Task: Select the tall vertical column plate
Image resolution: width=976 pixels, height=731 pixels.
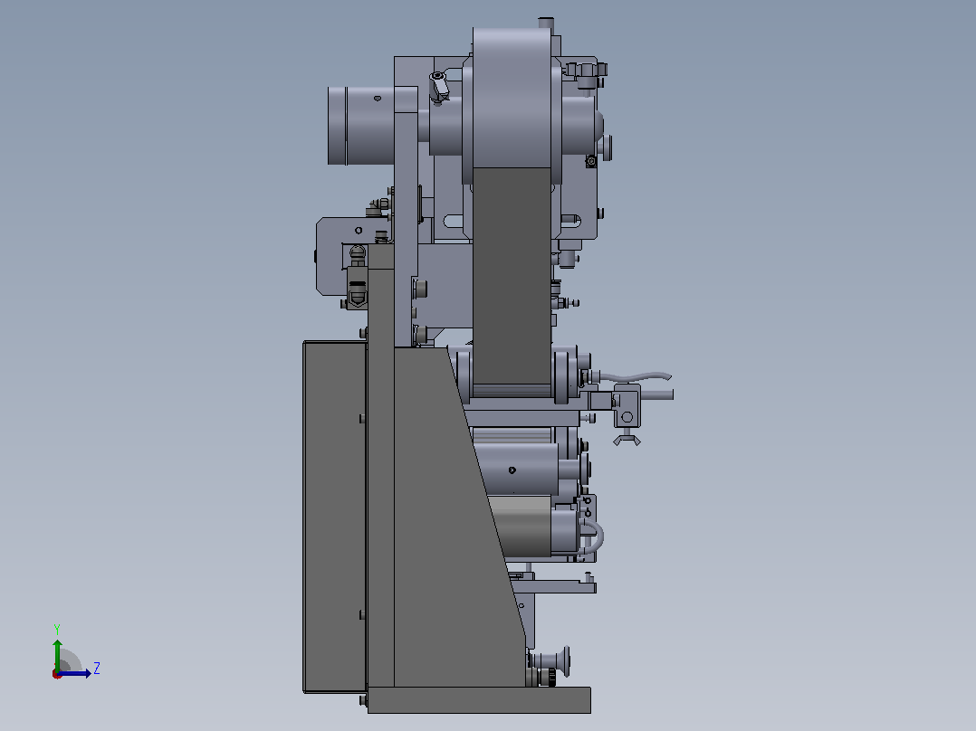Action: coord(380,467)
